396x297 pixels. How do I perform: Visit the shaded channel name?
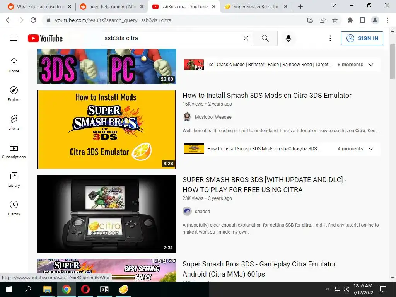point(202,212)
